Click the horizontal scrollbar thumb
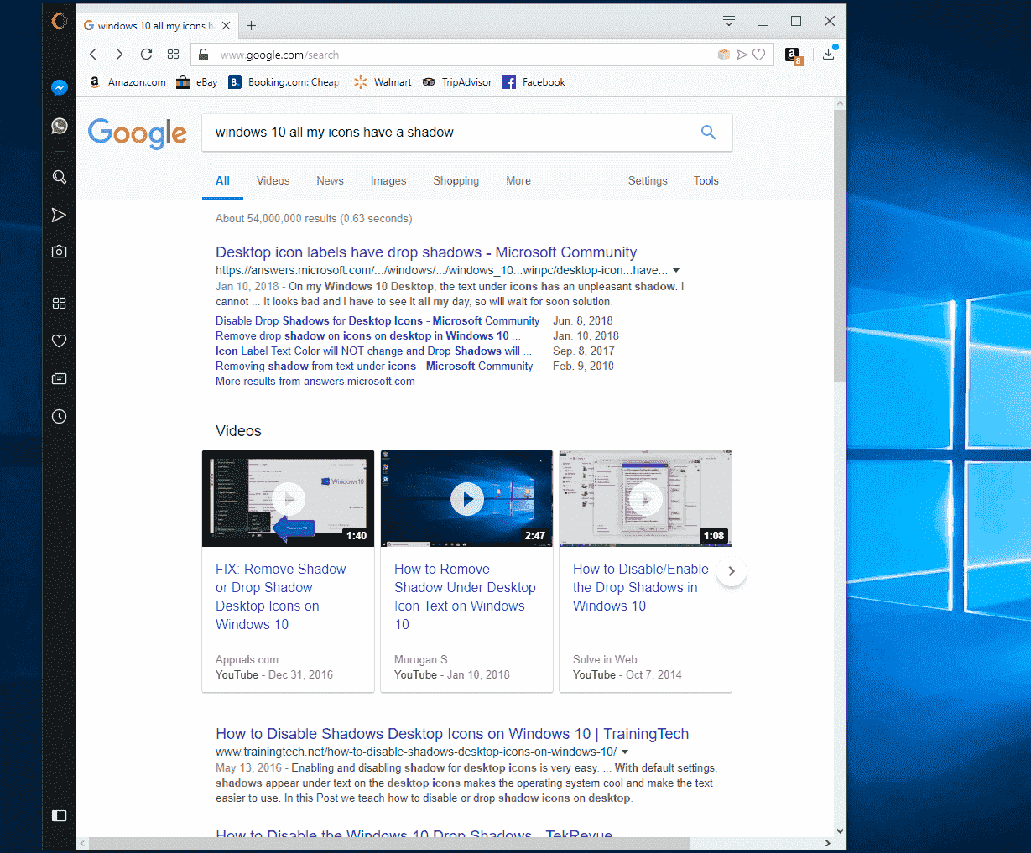 pyautogui.click(x=389, y=843)
